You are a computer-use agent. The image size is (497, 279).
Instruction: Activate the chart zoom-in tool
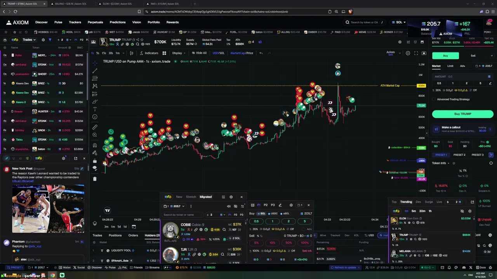tap(95, 135)
